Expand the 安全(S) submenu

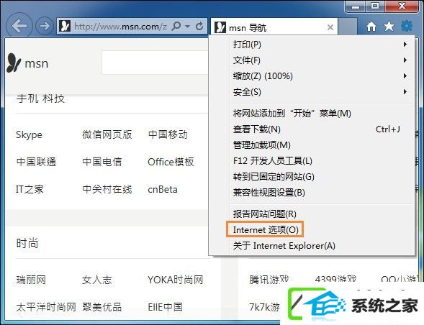pos(322,92)
